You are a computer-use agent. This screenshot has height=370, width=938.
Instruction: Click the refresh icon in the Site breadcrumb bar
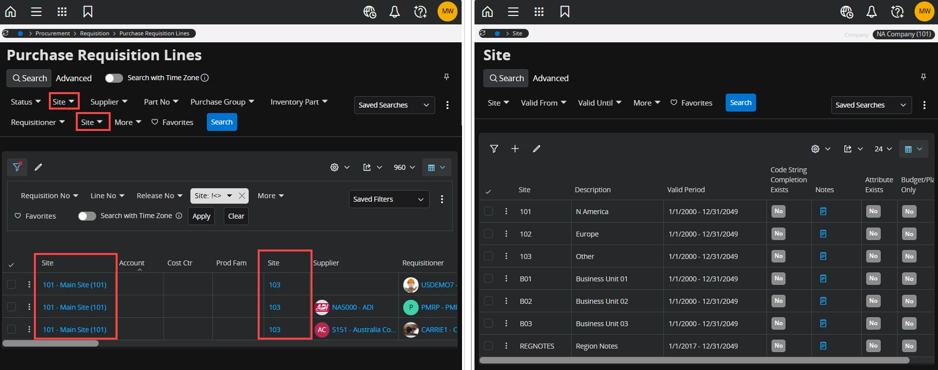pyautogui.click(x=482, y=33)
